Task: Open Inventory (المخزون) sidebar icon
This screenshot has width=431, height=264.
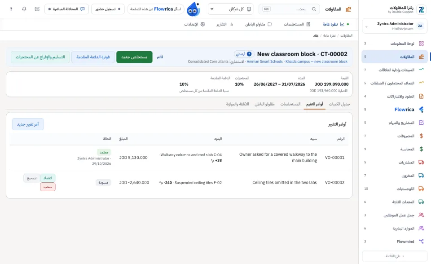Action: 421,176
